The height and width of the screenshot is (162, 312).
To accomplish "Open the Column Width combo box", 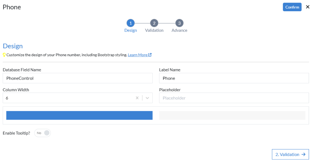I will coord(66,98).
